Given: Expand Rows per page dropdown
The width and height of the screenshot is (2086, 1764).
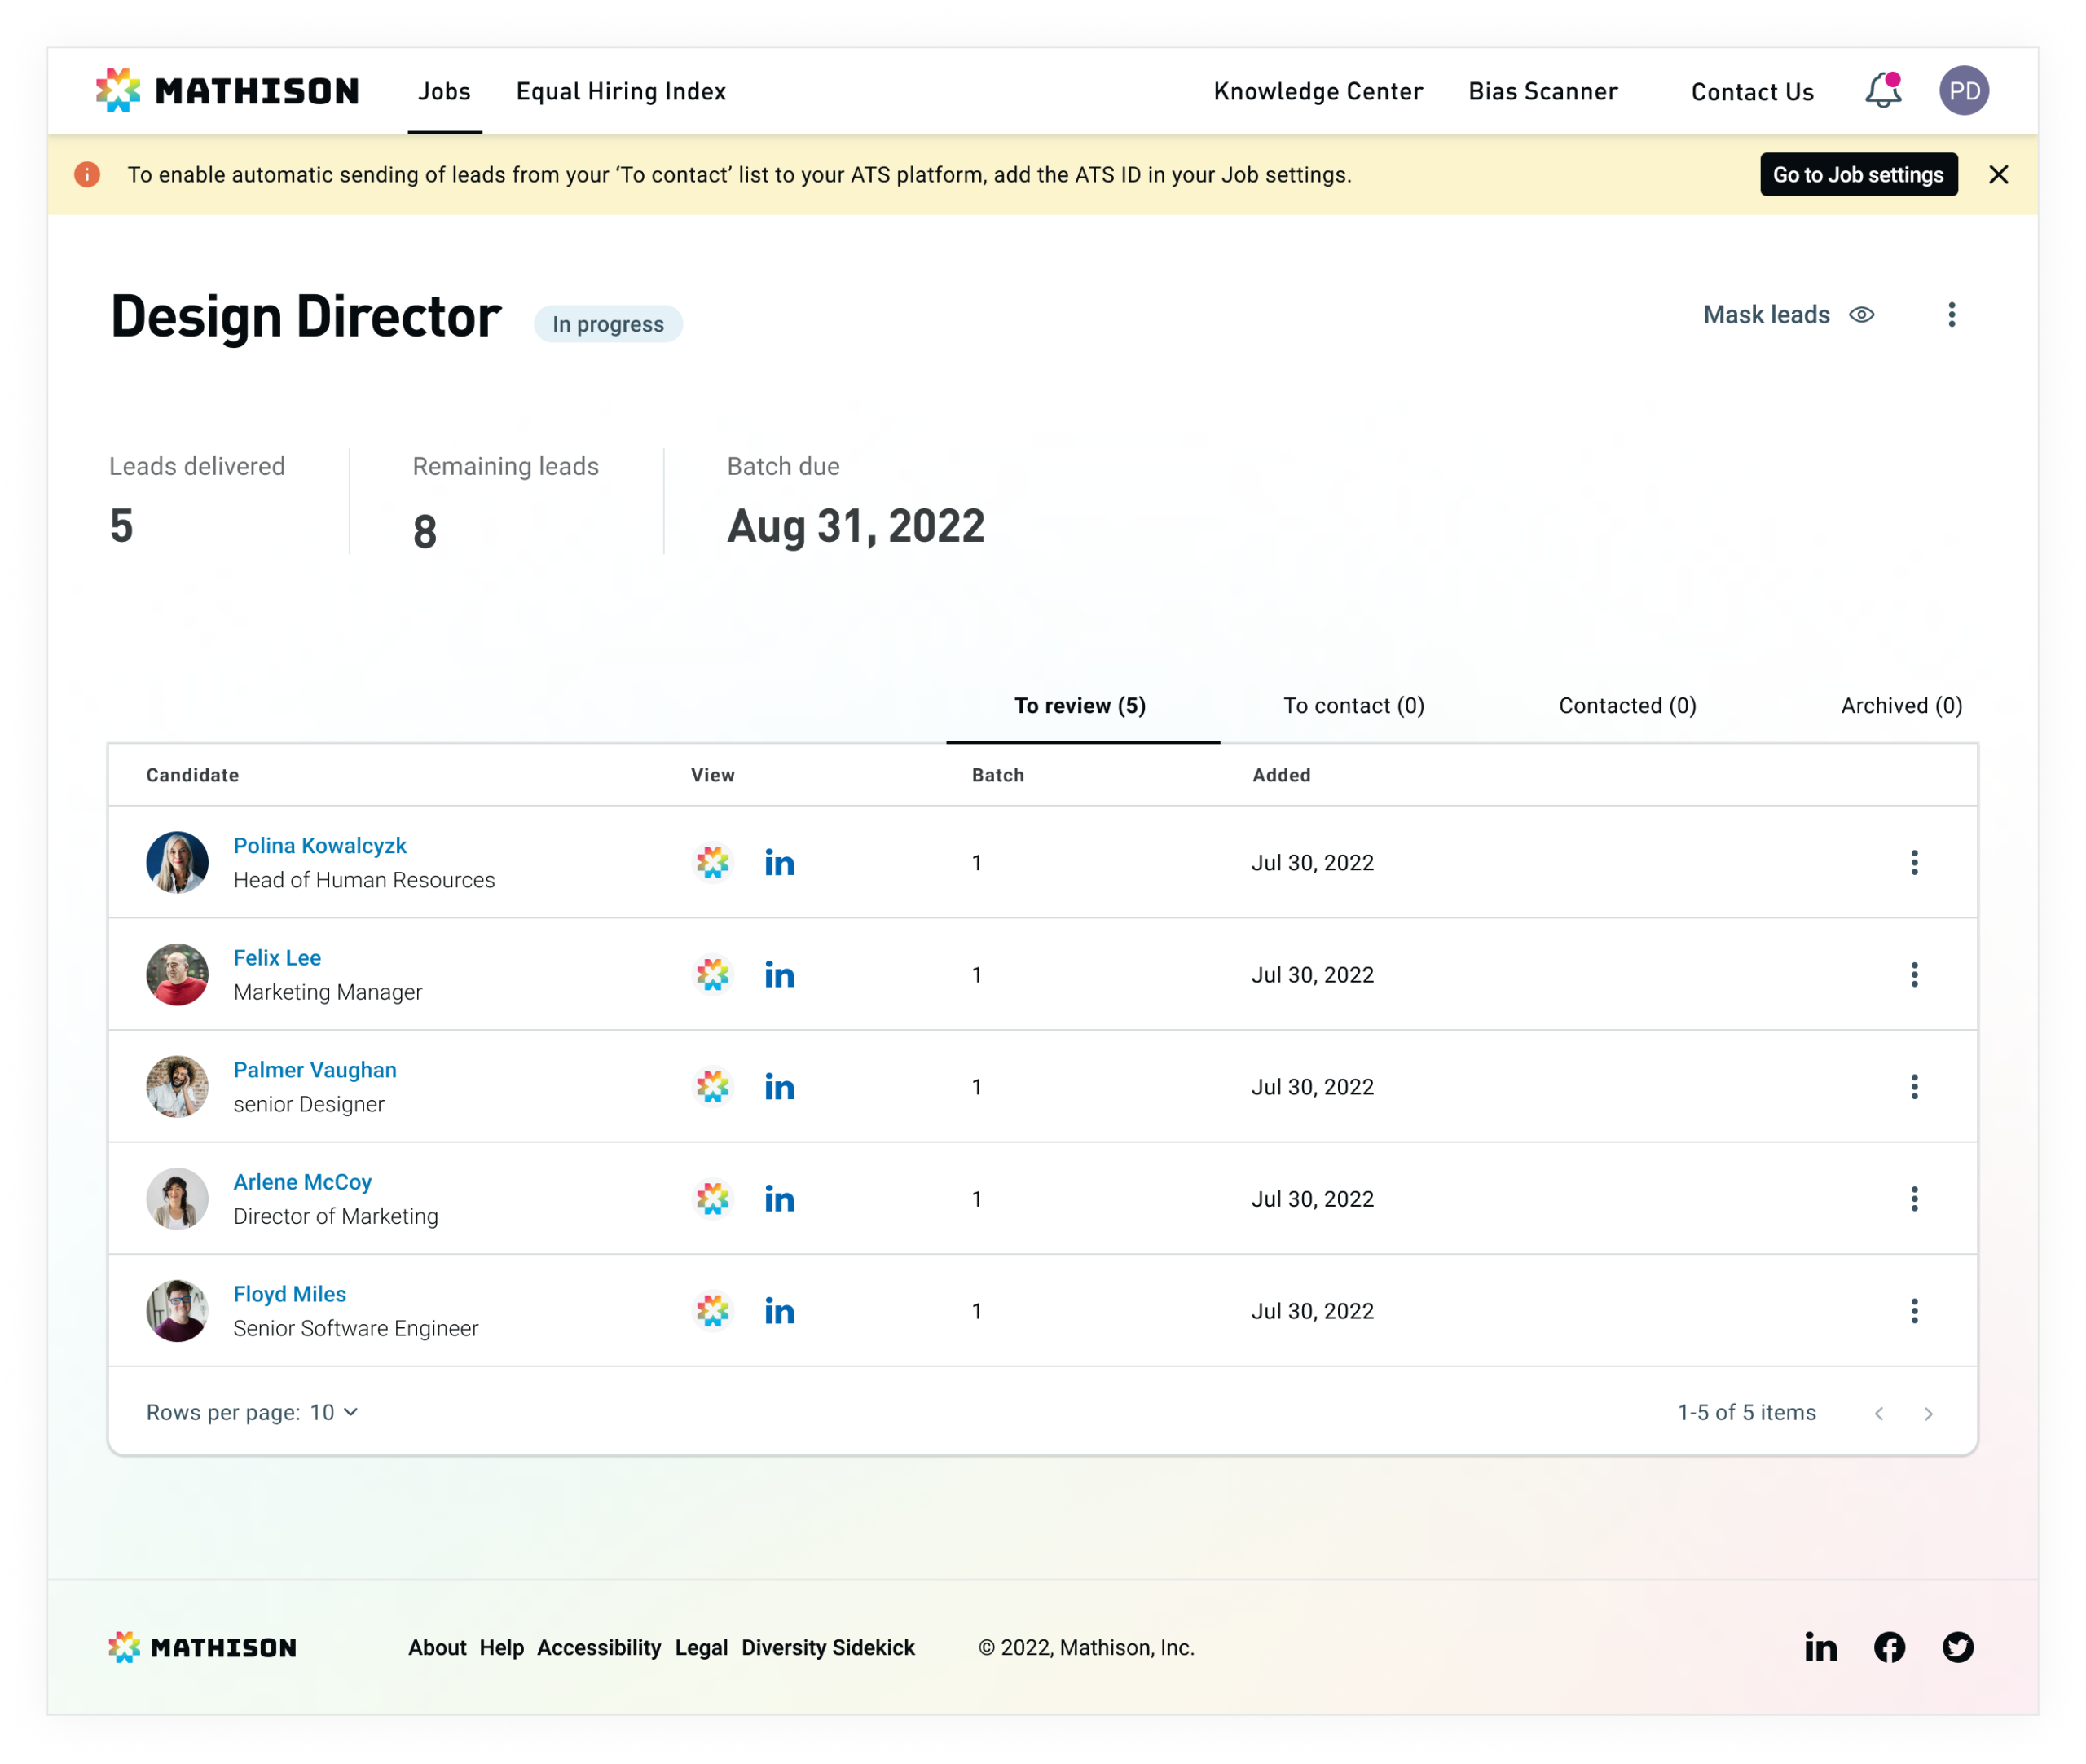Looking at the screenshot, I should (334, 1412).
